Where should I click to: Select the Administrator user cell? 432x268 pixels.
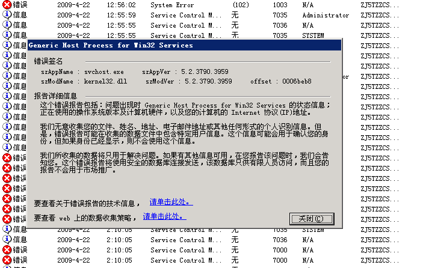pos(326,15)
